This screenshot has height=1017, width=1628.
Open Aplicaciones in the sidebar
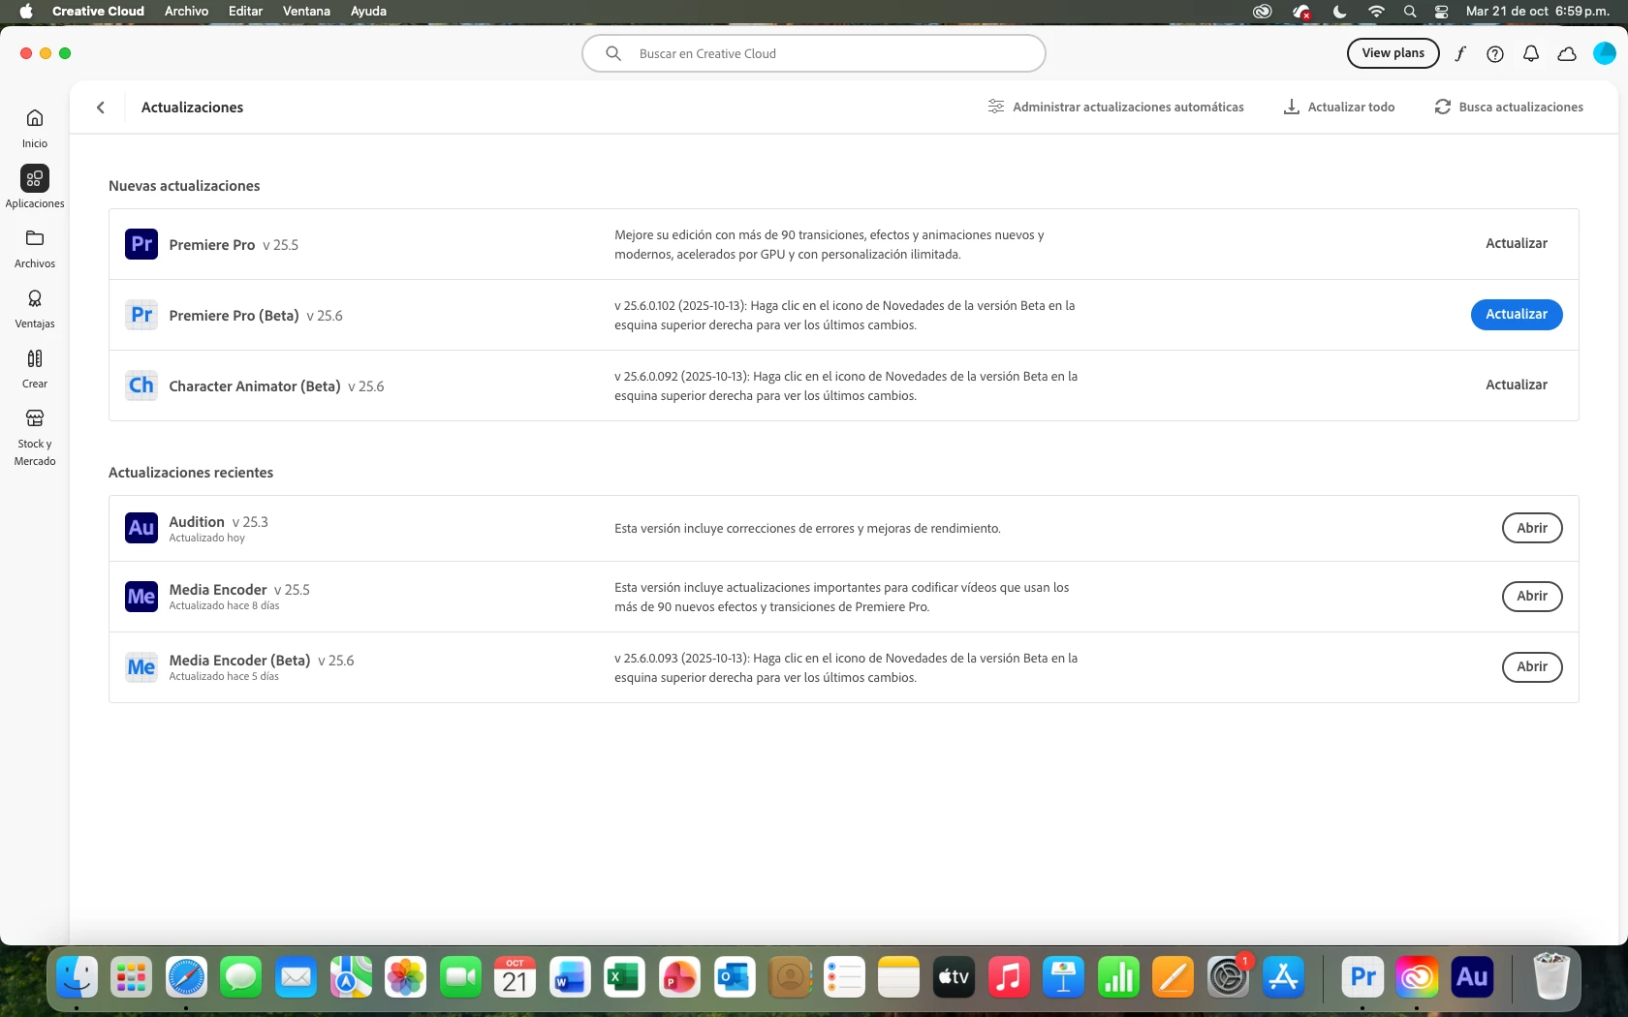tap(35, 187)
